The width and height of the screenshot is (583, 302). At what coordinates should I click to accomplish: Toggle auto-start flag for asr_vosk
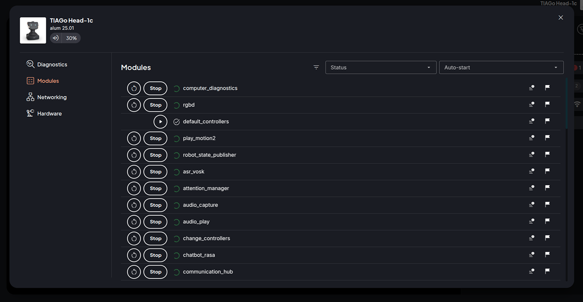coord(547,171)
